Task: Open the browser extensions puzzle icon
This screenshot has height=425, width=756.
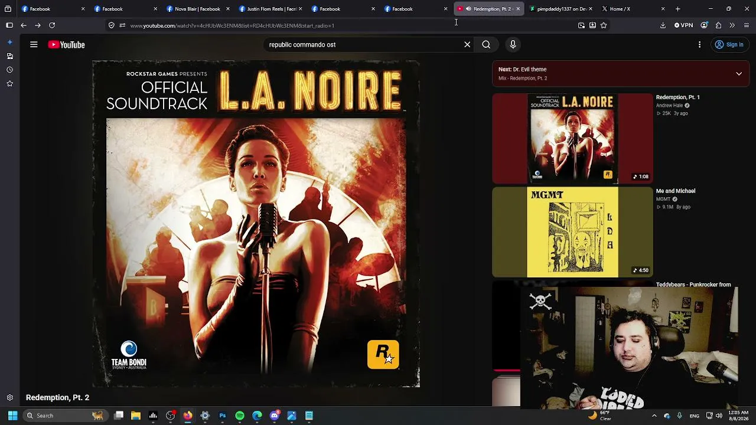Action: tap(718, 25)
